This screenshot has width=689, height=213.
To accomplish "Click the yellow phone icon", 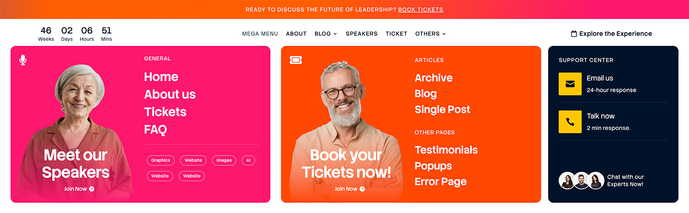I will click(x=570, y=122).
